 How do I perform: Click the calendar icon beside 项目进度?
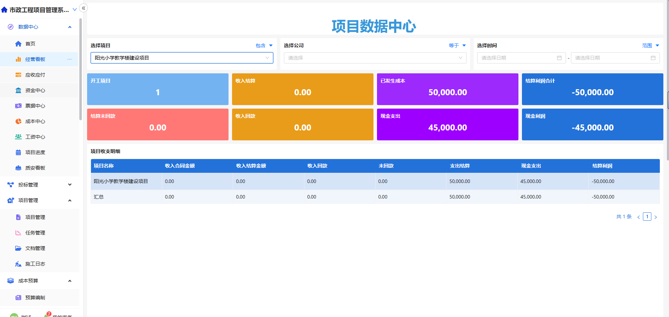18,152
